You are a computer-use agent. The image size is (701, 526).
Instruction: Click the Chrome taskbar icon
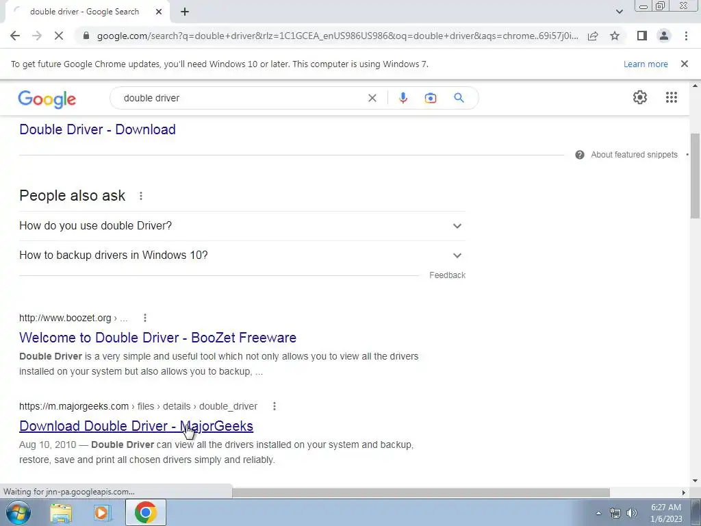click(145, 512)
